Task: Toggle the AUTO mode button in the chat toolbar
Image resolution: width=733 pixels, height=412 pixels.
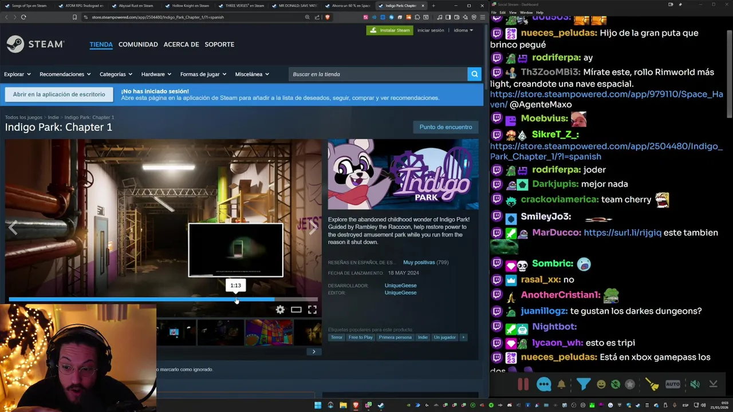Action: pos(673,385)
